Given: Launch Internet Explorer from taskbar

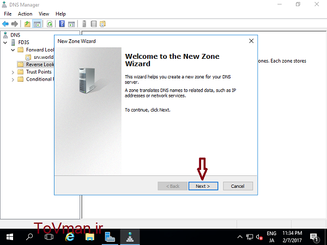Looking at the screenshot, I should click(x=70, y=237).
